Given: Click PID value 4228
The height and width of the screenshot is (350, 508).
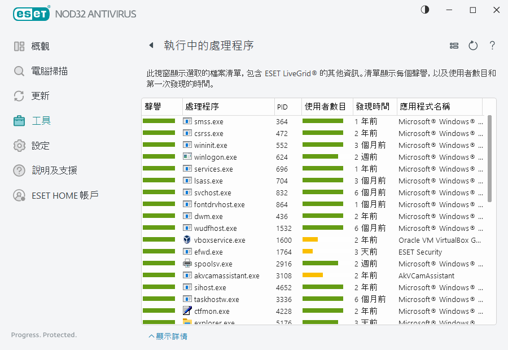Looking at the screenshot, I should [x=284, y=312].
